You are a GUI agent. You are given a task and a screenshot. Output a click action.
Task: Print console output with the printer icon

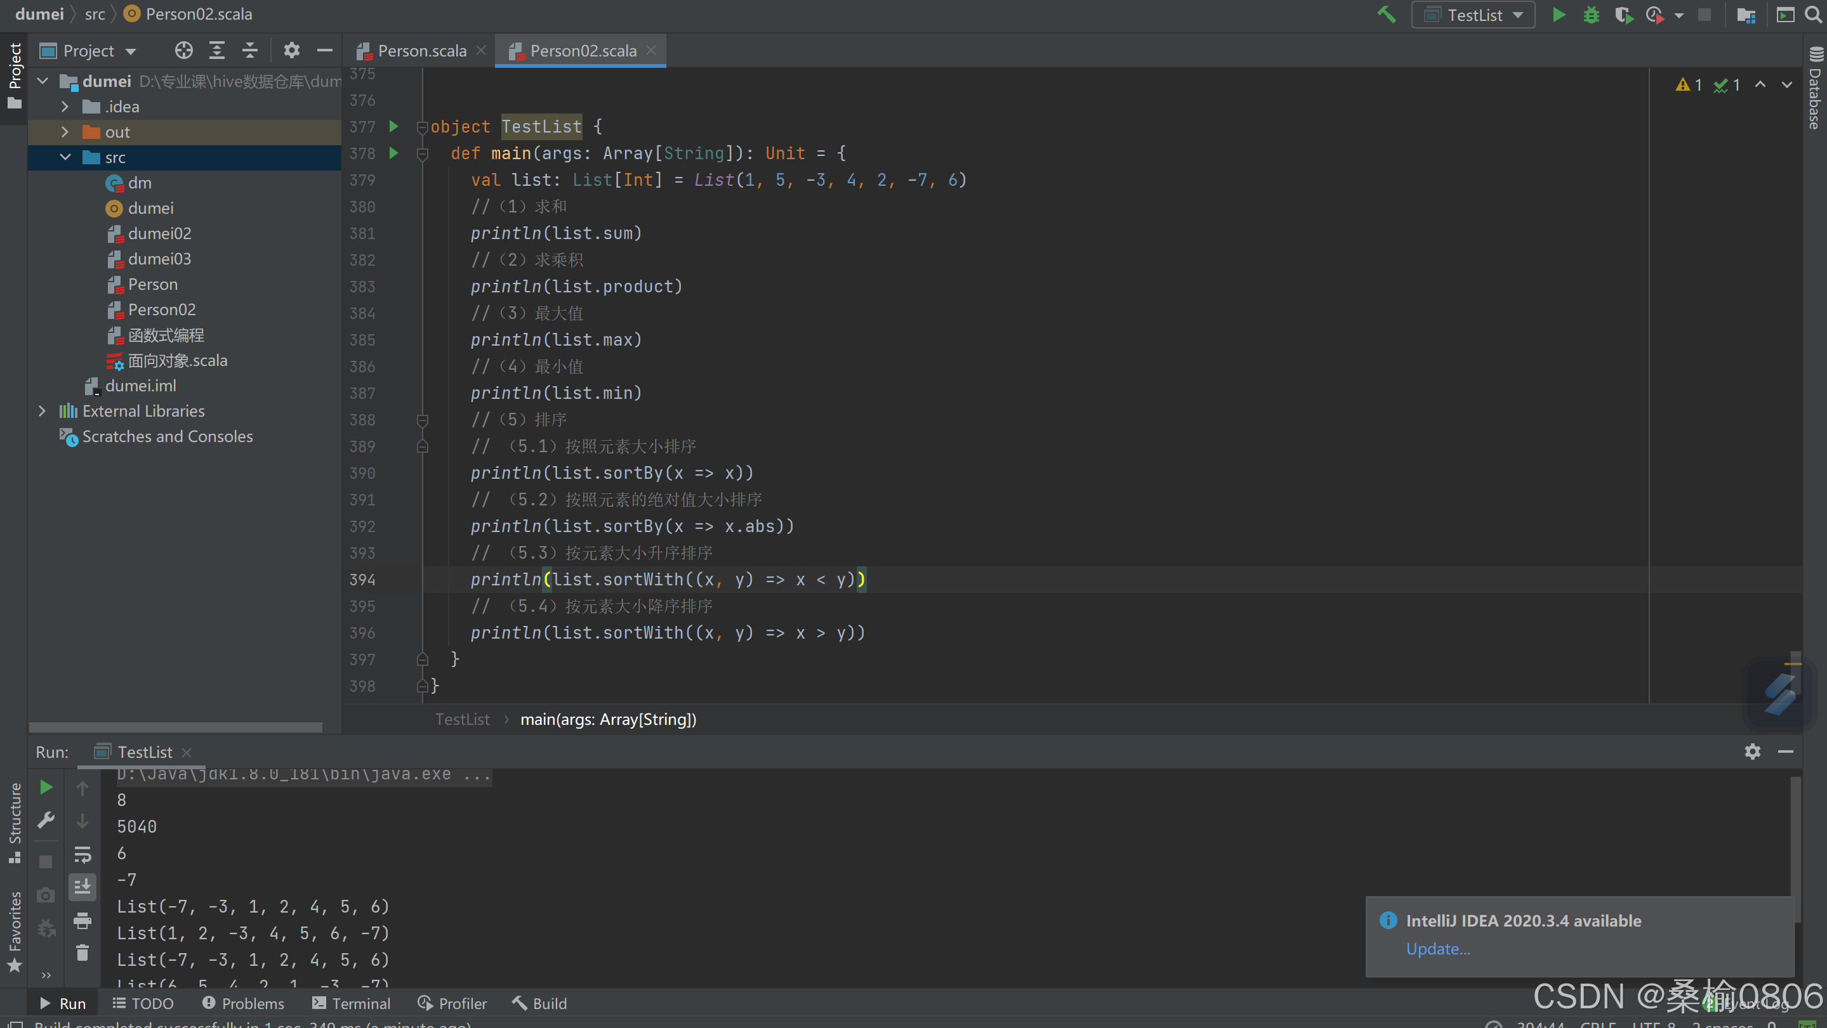[82, 920]
